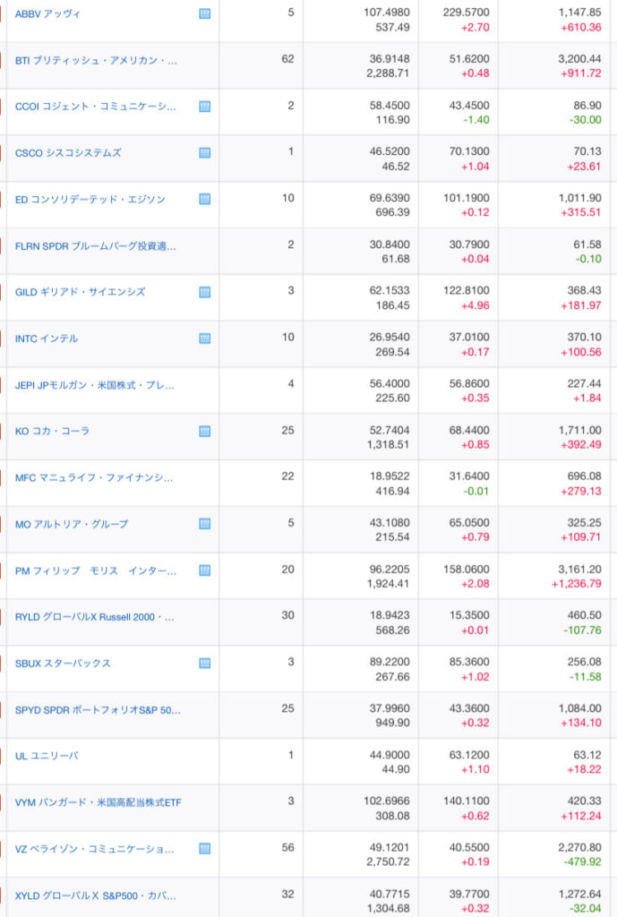Screen dimensions: 617x917
Task: Open the FLRN SPDR fund link
Action: (x=96, y=245)
